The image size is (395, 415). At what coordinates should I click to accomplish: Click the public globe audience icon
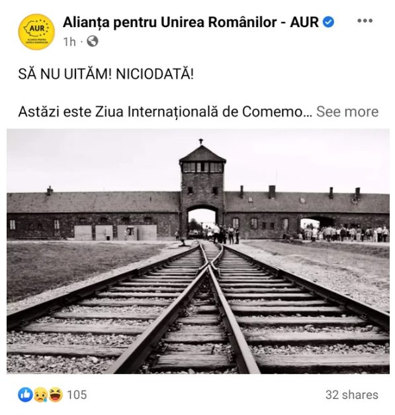[93, 41]
